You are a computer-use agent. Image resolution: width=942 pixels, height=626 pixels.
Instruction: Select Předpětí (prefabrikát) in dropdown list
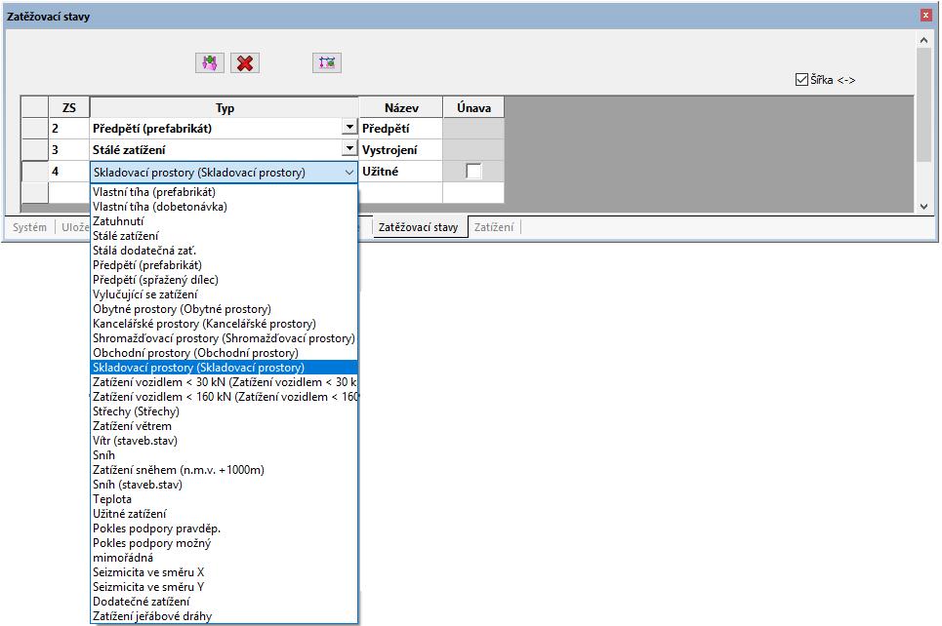pos(225,265)
